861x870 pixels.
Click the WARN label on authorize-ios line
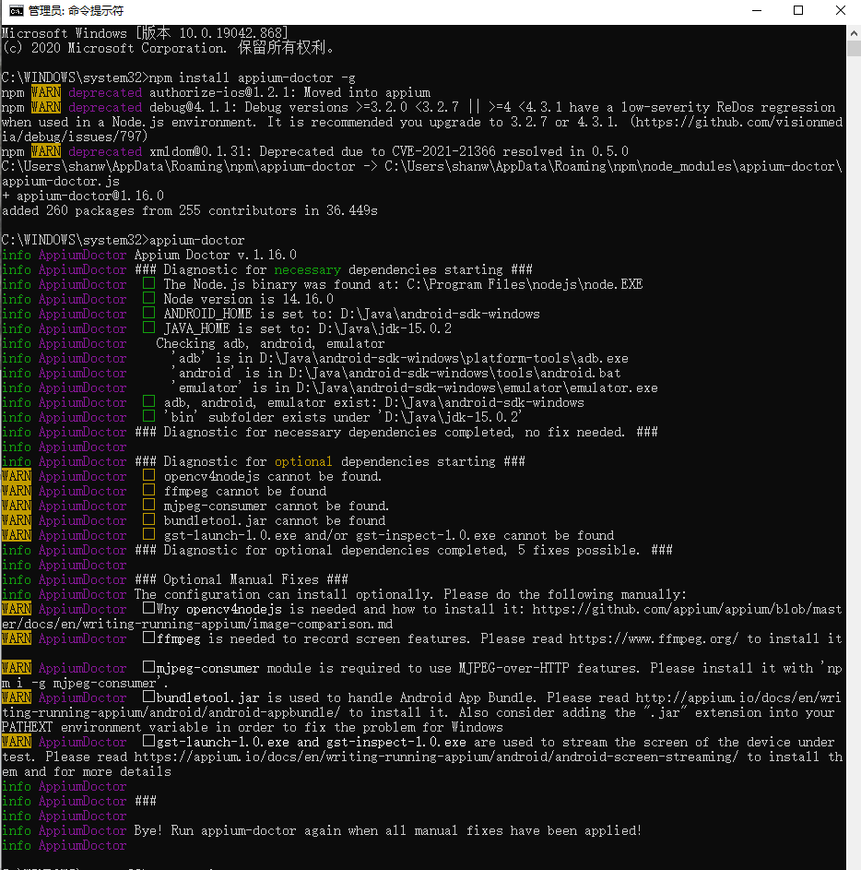46,92
